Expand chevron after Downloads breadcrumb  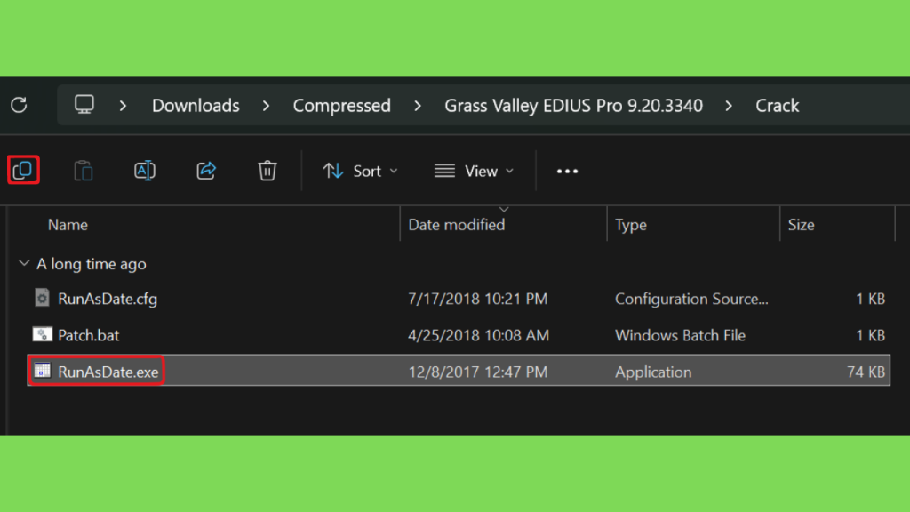point(266,106)
